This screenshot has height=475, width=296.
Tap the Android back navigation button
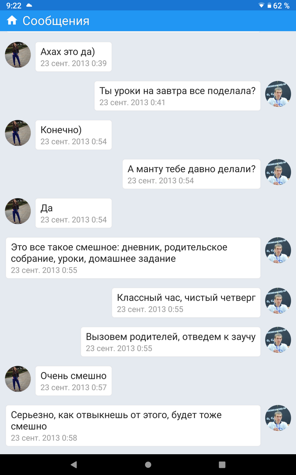pos(74,464)
